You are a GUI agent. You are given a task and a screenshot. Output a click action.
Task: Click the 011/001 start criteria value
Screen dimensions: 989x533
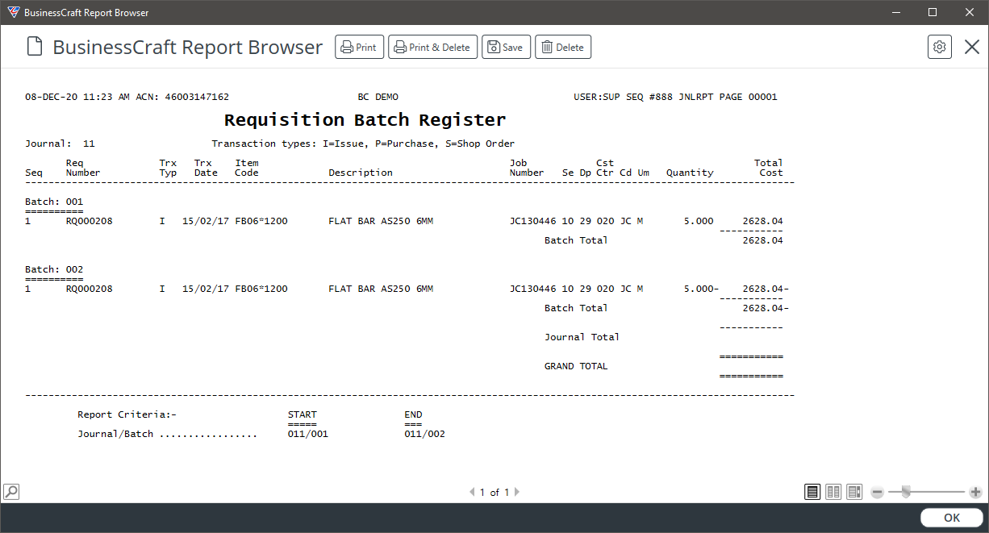[x=308, y=434]
